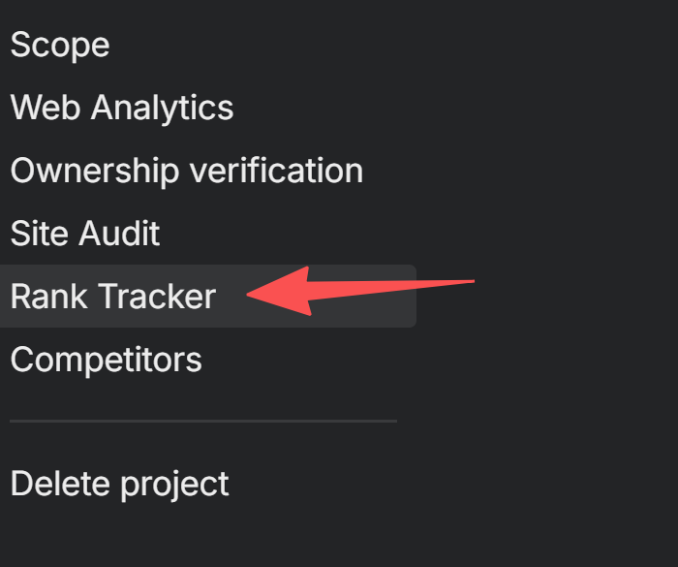Open Rank Tracker project settings
The width and height of the screenshot is (678, 567).
113,297
